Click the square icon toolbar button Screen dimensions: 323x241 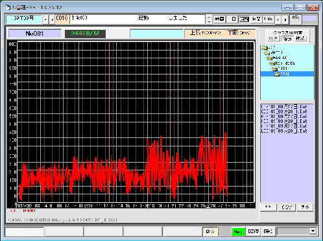click(x=233, y=19)
